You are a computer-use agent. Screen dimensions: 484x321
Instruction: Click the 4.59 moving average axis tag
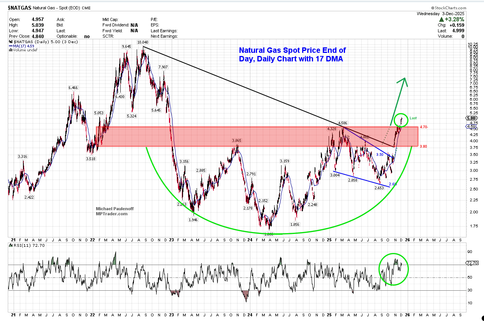pos(471,126)
